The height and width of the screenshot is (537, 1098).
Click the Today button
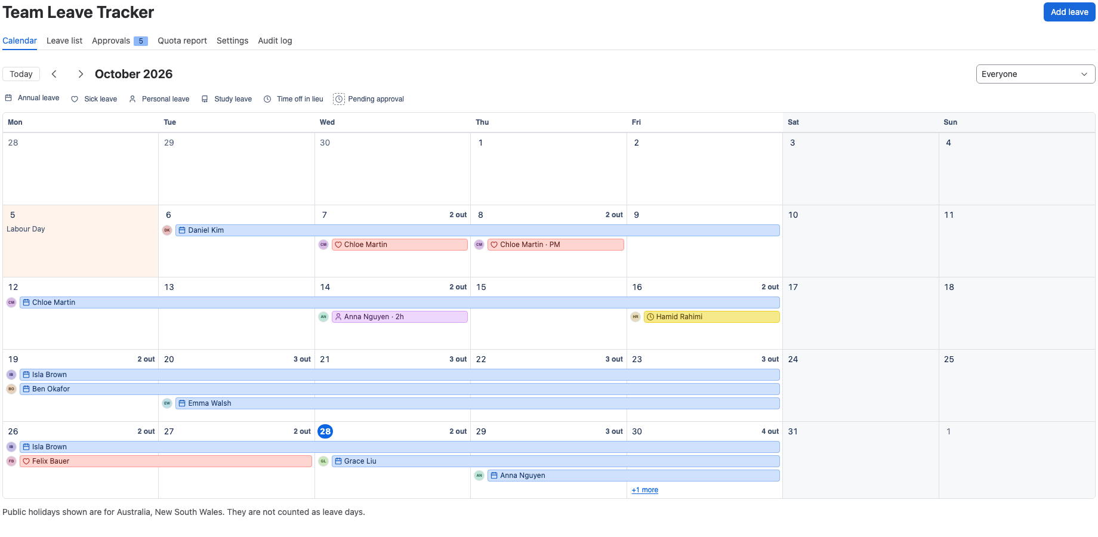[x=21, y=74]
